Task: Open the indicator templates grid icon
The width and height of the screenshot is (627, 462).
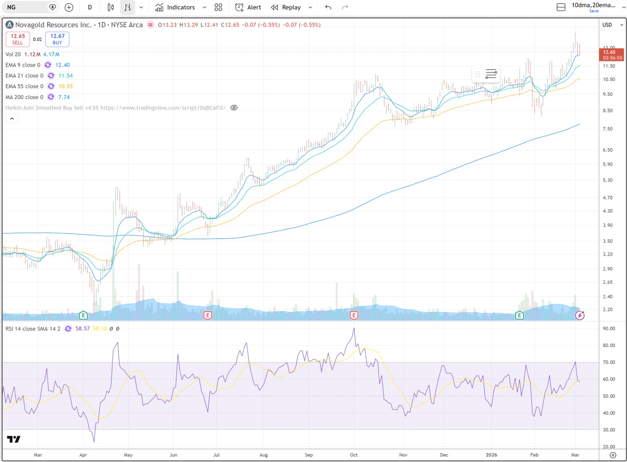Action: coord(218,7)
